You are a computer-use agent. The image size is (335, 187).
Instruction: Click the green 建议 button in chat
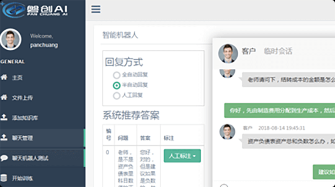[x=324, y=172]
